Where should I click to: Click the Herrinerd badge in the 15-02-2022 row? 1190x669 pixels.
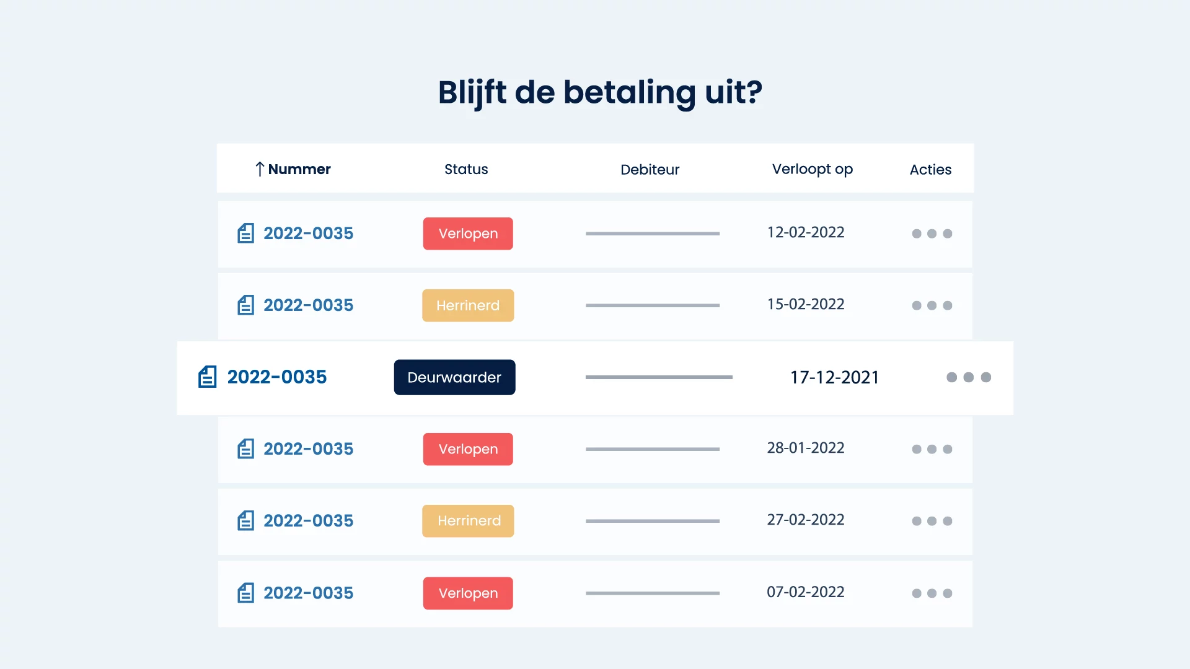[x=468, y=305]
